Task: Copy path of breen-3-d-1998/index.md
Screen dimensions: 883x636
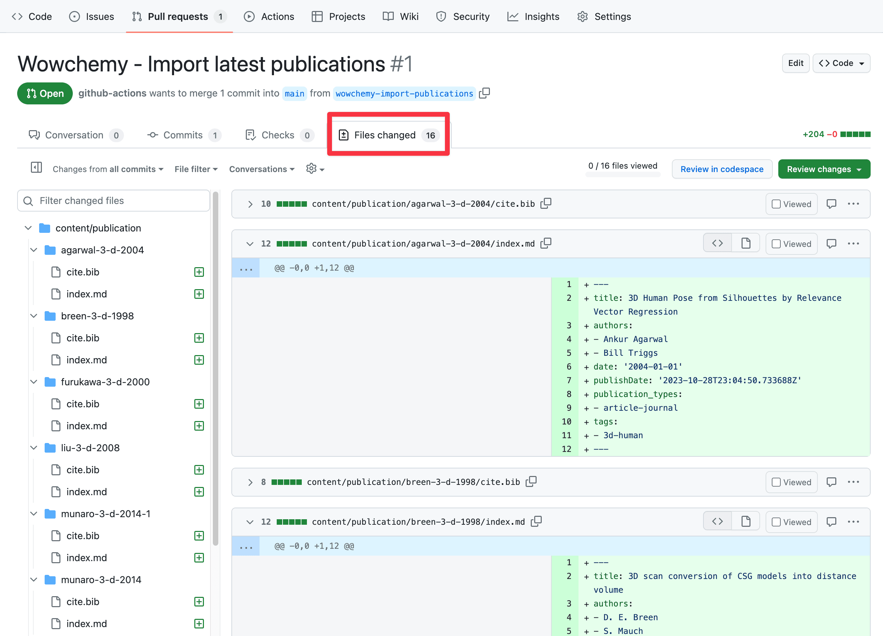Action: (x=536, y=521)
